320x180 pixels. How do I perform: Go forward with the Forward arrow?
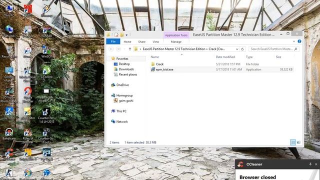118,49
